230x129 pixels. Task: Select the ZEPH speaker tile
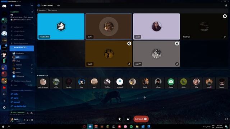click(x=109, y=27)
